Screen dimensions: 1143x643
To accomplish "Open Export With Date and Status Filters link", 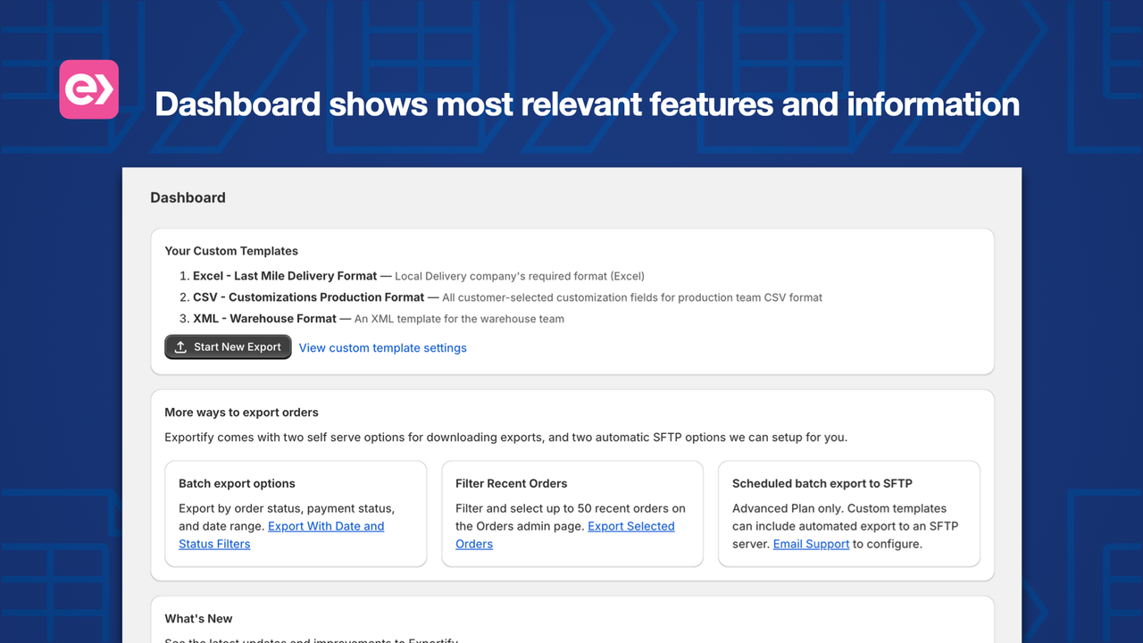I will [281, 535].
